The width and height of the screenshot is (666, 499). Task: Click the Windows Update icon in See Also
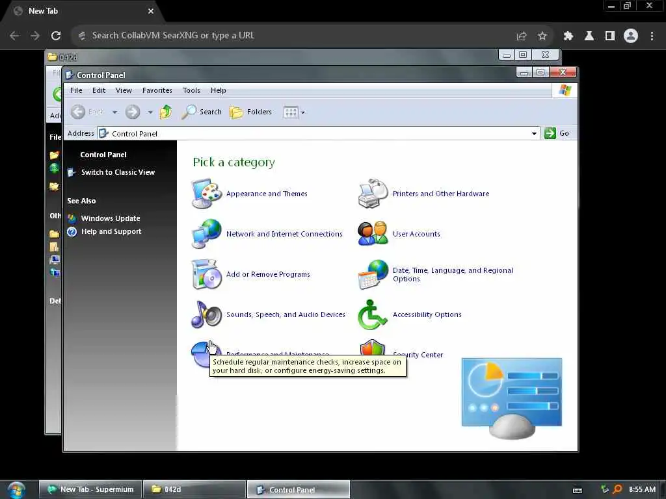point(72,218)
